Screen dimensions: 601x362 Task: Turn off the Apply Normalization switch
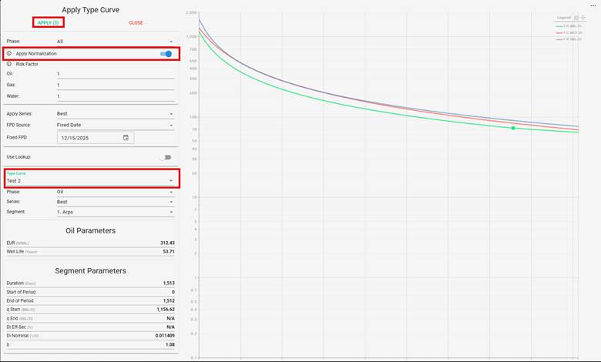click(x=166, y=54)
